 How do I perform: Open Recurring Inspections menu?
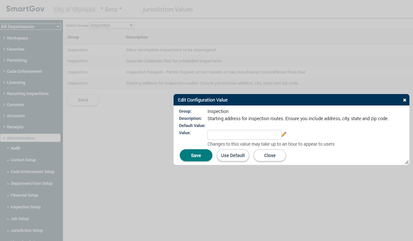point(27,94)
